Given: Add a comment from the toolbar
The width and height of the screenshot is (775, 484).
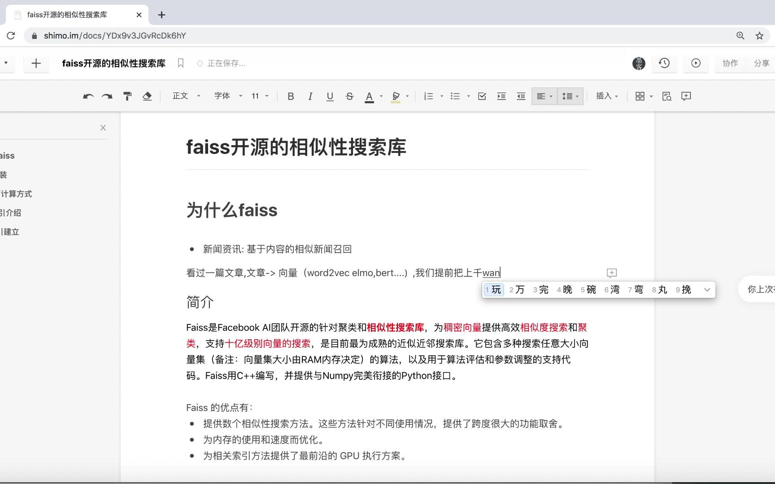Looking at the screenshot, I should pyautogui.click(x=686, y=96).
